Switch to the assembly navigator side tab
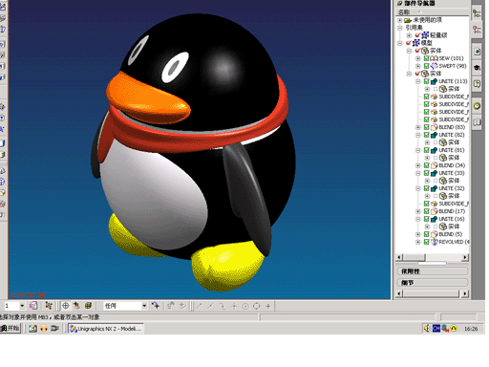The height and width of the screenshot is (367, 489). pos(477,13)
